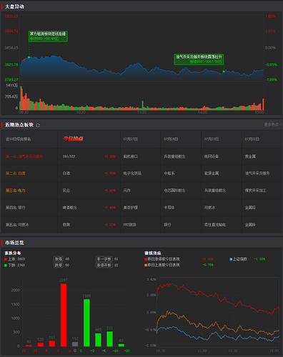Click the 涨停开板 label button

pos(104,265)
